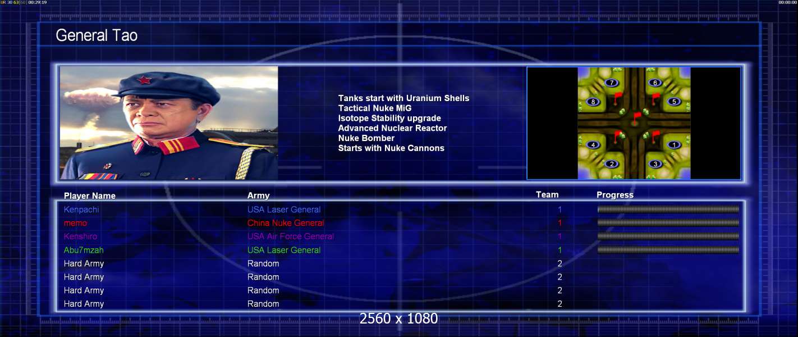Click "Tanks start with Uranium Shells" text
798x337 pixels.
pyautogui.click(x=403, y=98)
